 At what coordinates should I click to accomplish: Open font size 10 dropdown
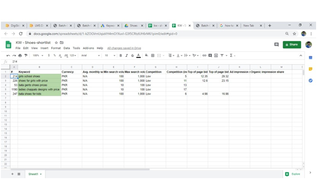point(110,55)
